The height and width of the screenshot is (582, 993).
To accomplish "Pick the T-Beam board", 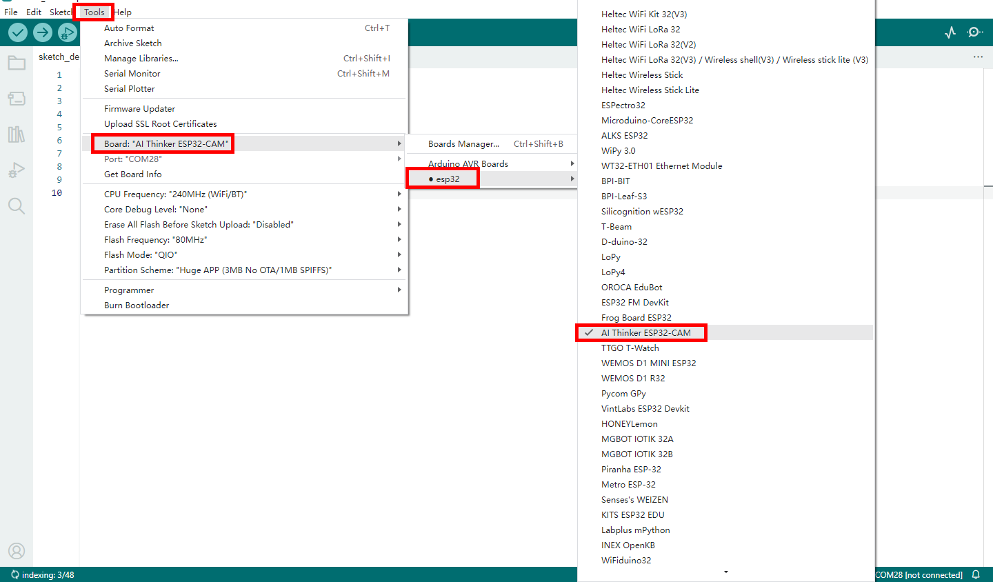I will pyautogui.click(x=726, y=227).
